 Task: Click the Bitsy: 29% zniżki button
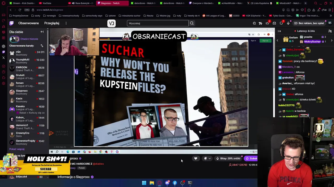(228, 158)
